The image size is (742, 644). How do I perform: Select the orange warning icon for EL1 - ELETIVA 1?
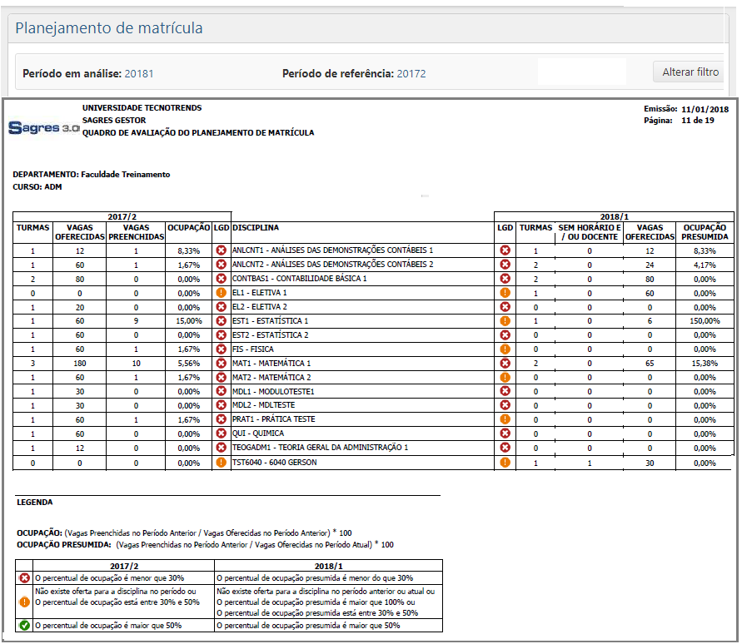[220, 294]
